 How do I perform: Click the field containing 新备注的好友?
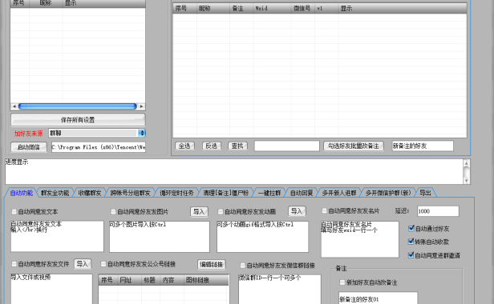pyautogui.click(x=423, y=146)
